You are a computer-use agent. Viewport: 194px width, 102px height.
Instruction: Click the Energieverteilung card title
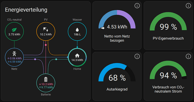(x=26, y=10)
